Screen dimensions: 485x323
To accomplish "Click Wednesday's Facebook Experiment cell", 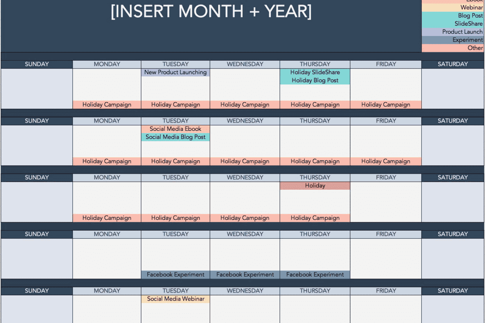I will (245, 275).
